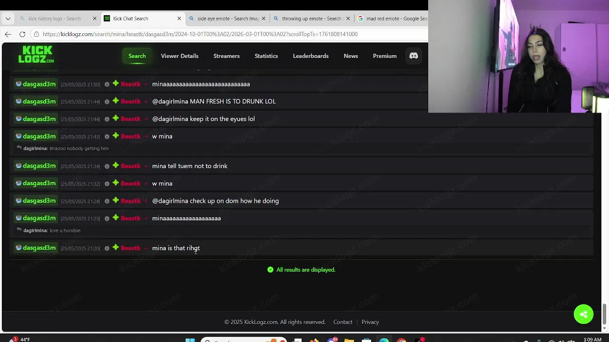The width and height of the screenshot is (609, 342).
Task: Open info icon on the MAN FRESH message row
Action: 107,102
